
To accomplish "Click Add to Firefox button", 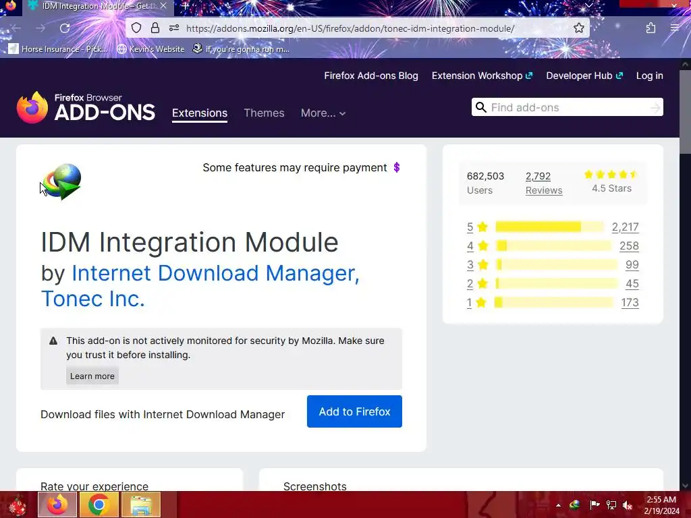I will [354, 411].
